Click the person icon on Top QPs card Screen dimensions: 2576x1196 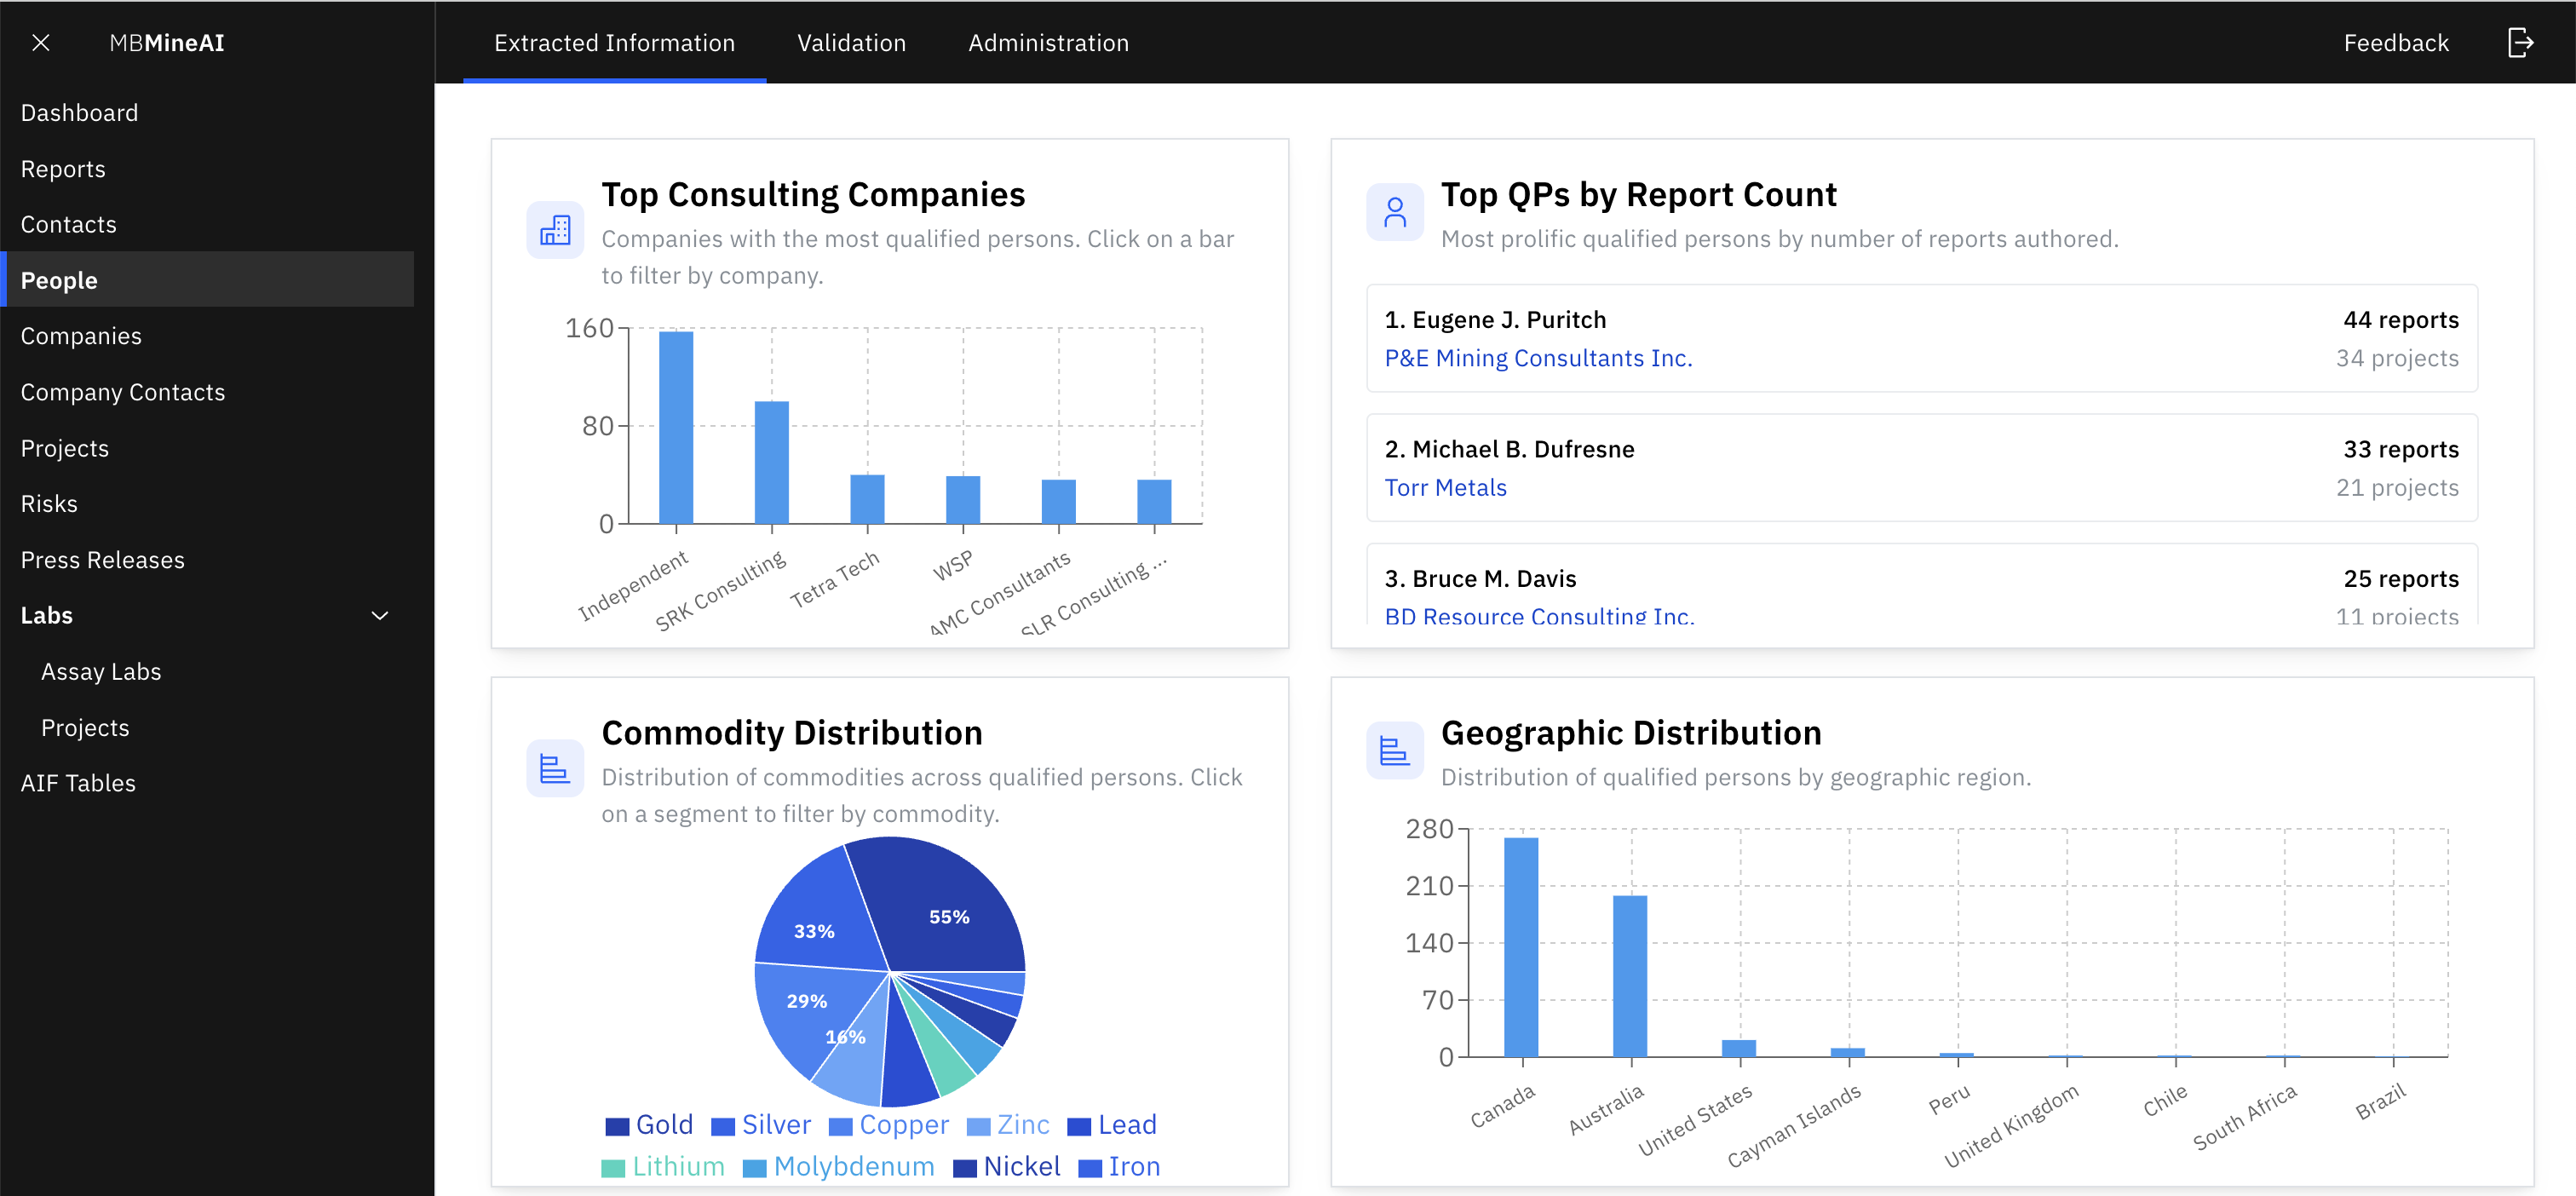point(1394,211)
